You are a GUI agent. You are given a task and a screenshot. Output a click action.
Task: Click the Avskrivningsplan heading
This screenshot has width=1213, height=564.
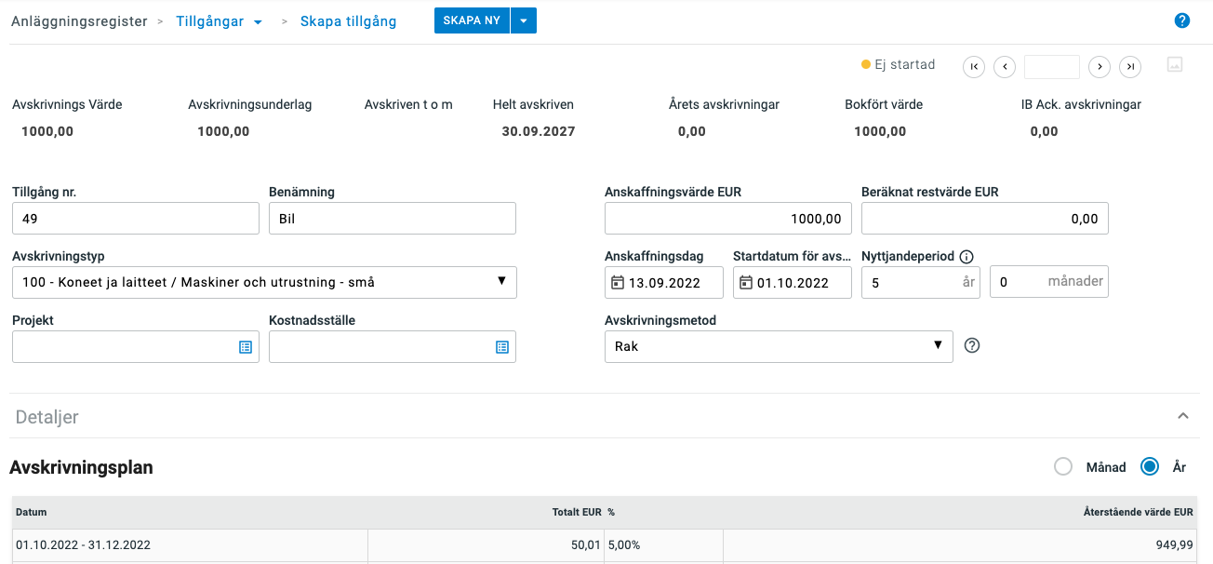pos(81,467)
